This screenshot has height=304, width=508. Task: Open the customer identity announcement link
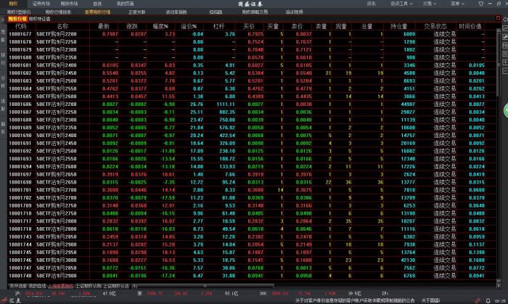coord(355,301)
